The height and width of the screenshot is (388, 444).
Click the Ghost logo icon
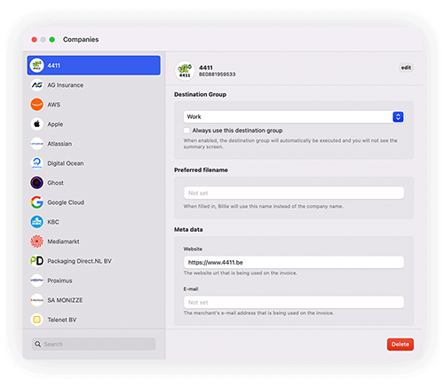pos(36,183)
